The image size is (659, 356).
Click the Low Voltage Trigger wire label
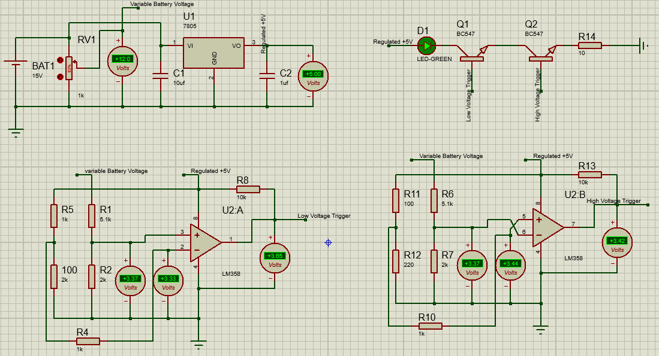click(x=324, y=215)
